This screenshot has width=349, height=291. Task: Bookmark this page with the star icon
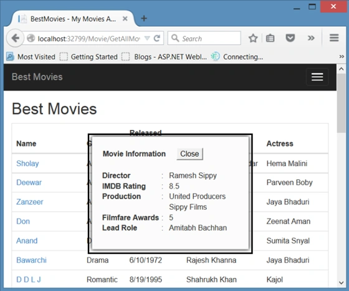(253, 38)
